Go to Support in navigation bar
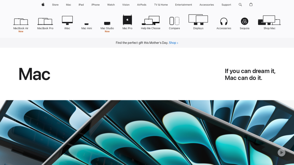The width and height of the screenshot is (294, 165). click(226, 5)
